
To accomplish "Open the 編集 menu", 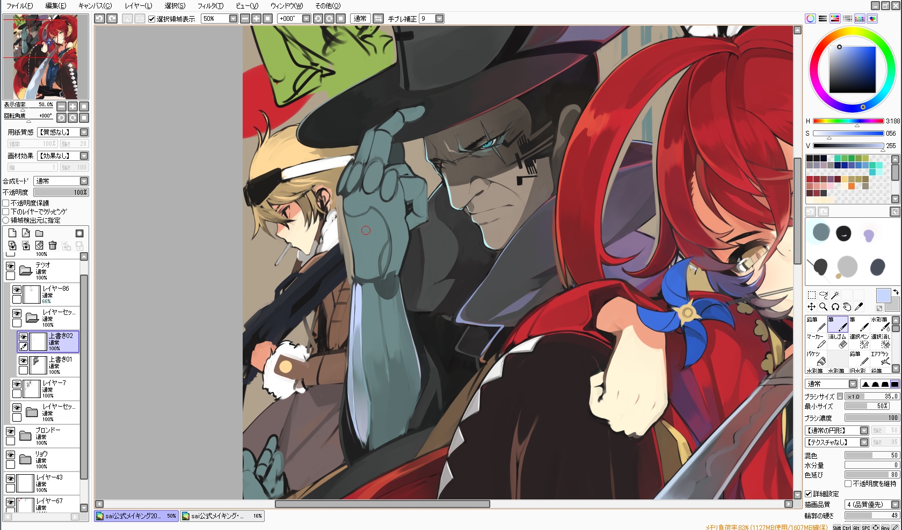I will coord(56,5).
